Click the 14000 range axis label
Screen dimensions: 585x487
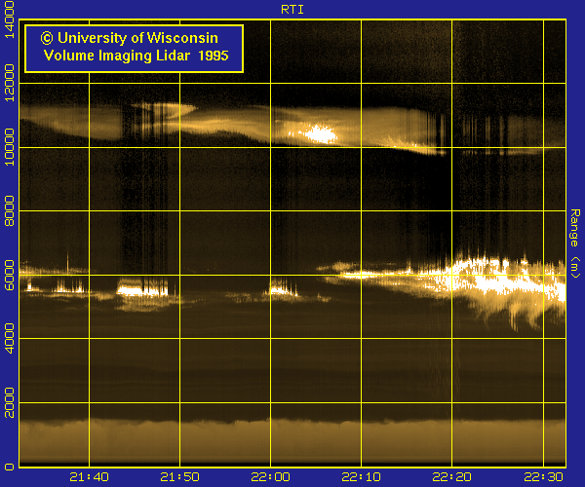click(9, 19)
